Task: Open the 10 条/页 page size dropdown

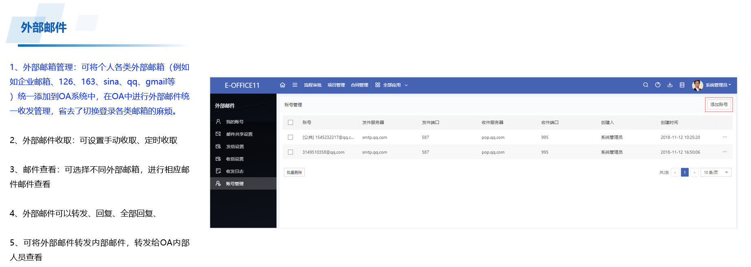Action: 716,172
